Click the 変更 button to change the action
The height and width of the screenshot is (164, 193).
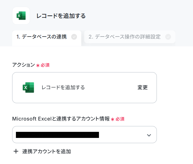click(142, 88)
